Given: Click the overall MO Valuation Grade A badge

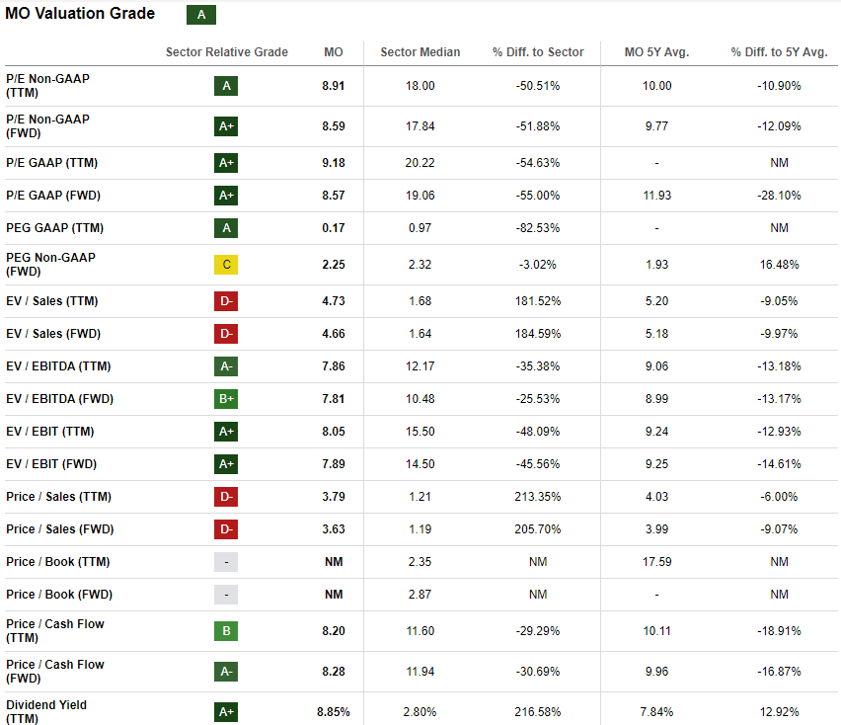Looking at the screenshot, I should tap(201, 15).
